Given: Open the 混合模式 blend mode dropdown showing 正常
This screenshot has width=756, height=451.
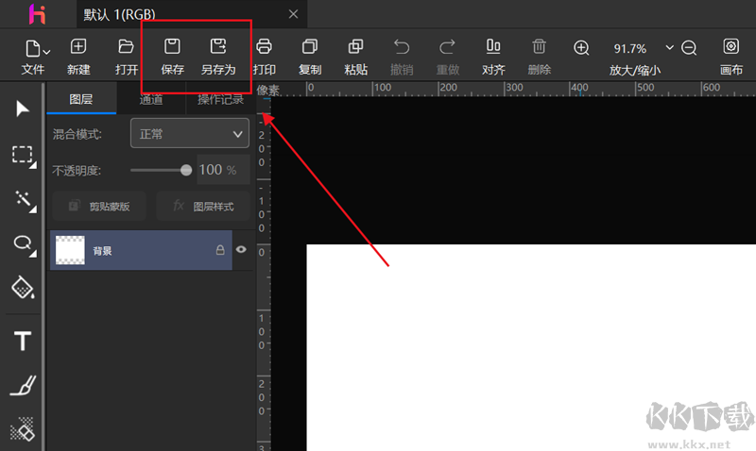Looking at the screenshot, I should [190, 133].
